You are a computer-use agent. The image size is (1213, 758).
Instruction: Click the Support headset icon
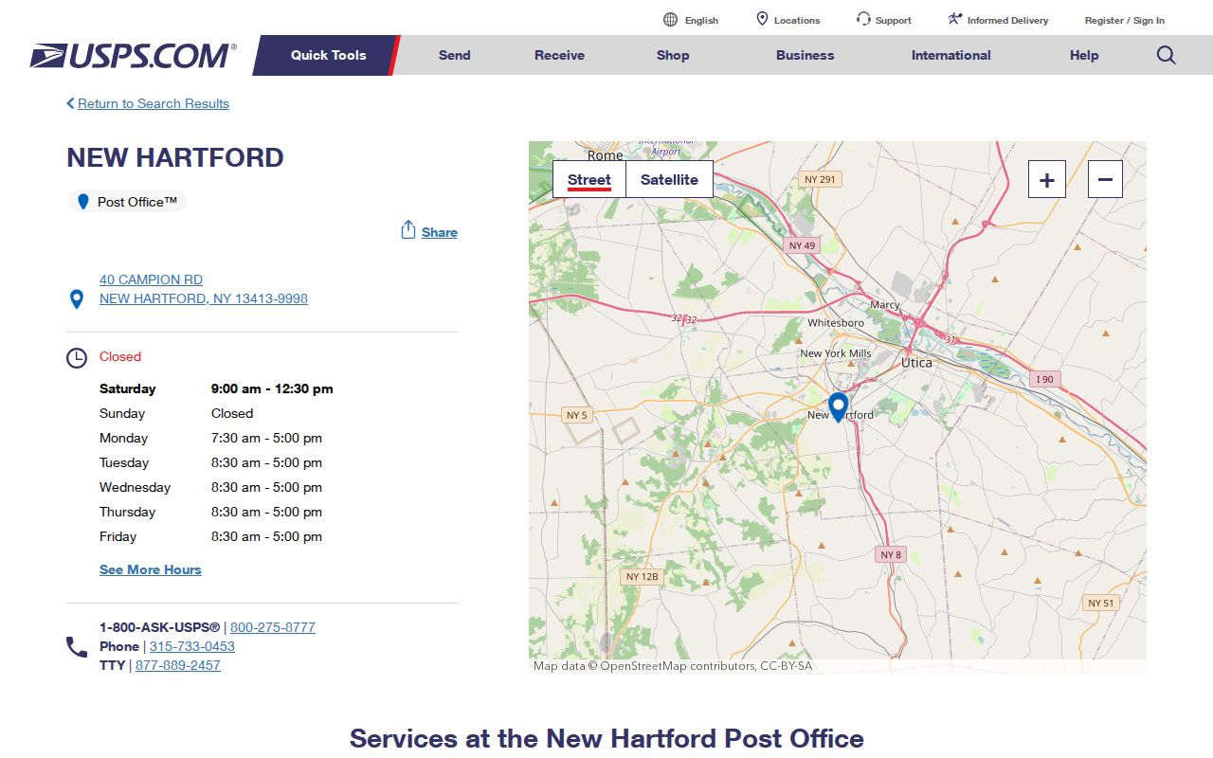863,19
